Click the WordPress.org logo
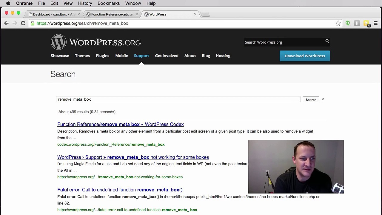 pos(96,42)
